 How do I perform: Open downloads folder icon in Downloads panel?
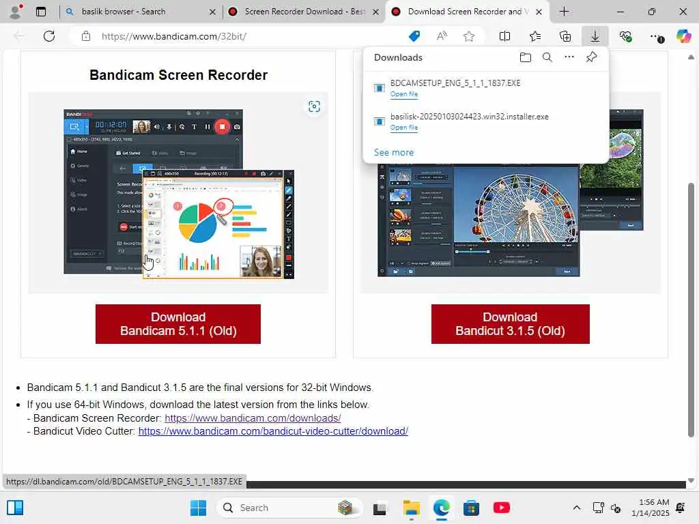pyautogui.click(x=526, y=57)
